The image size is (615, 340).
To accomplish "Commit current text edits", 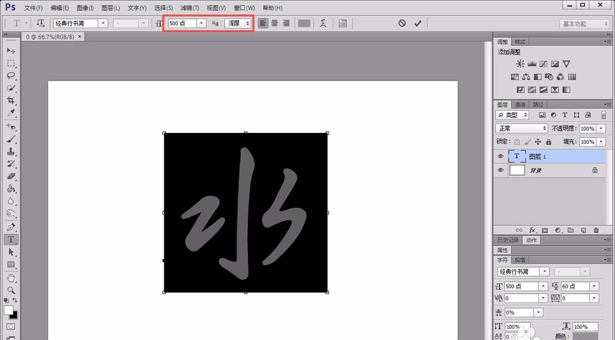I will pos(418,23).
